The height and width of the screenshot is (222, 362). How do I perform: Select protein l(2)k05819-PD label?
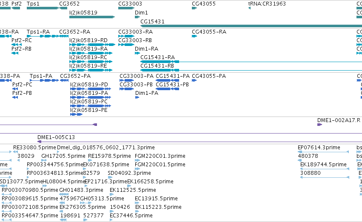[89, 85]
